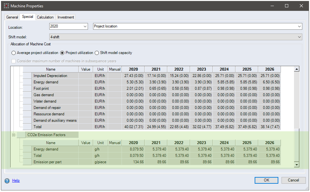The width and height of the screenshot is (310, 192).
Task: Click the Machine Properties title bar icon
Action: [x=6, y=6]
